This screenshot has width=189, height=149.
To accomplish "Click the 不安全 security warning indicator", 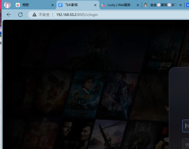I will pyautogui.click(x=41, y=15).
